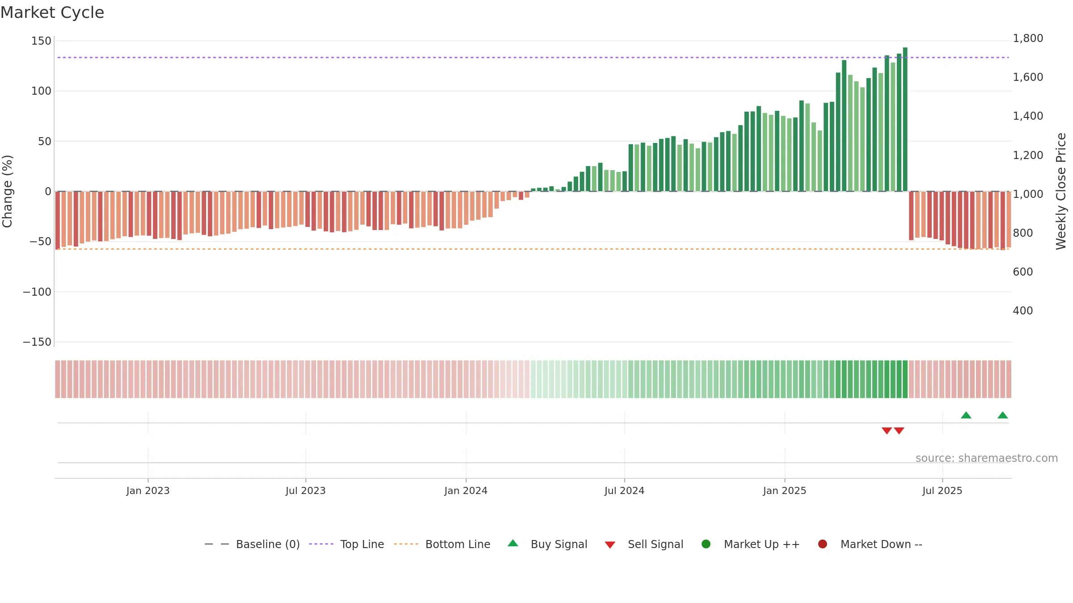Click the orange dotted Bottom Line legend sample
Viewport: 1073px width, 603px height.
click(x=406, y=544)
